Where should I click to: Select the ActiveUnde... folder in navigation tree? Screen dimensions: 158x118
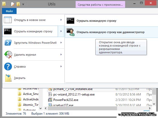click(x=31, y=99)
